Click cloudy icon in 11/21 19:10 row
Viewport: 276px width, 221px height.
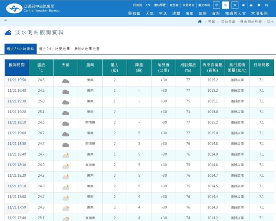(x=66, y=123)
